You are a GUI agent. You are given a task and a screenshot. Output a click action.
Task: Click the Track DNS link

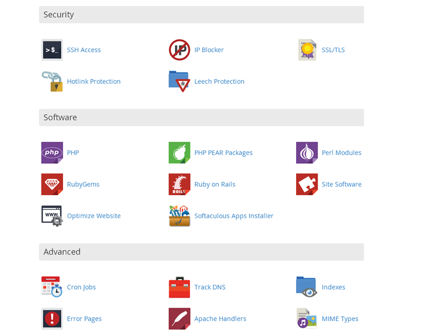tap(209, 287)
